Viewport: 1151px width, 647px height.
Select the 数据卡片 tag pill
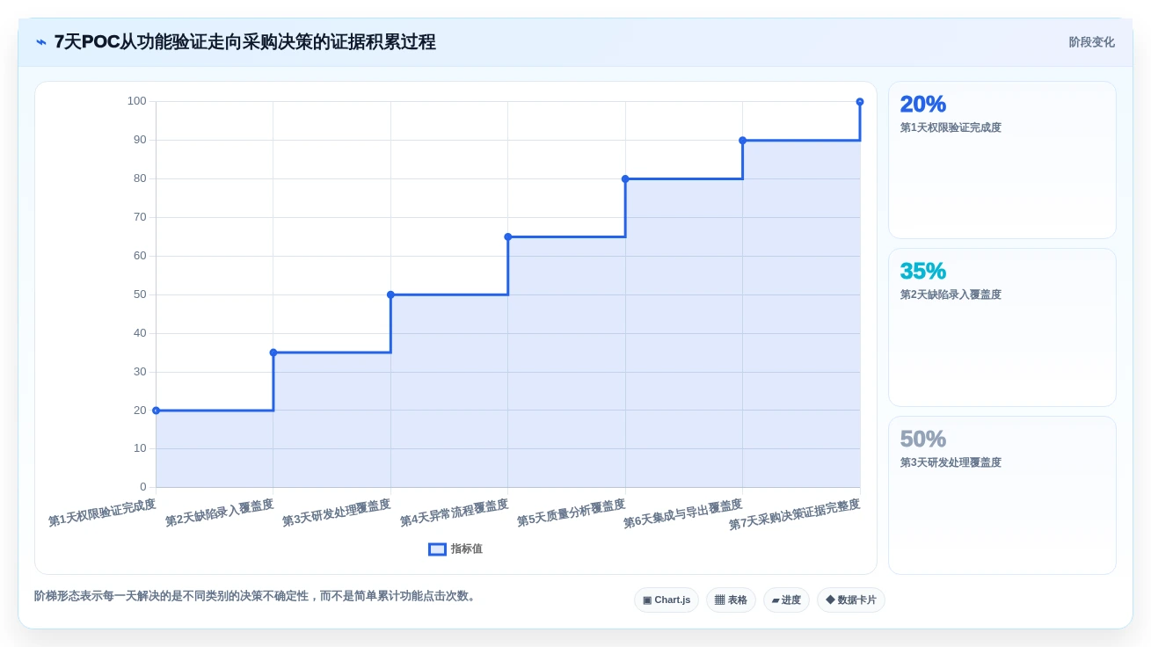tap(851, 600)
